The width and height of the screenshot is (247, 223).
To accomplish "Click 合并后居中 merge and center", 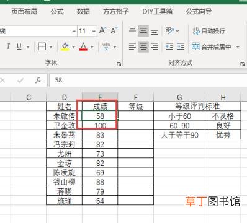I will click(x=211, y=46).
